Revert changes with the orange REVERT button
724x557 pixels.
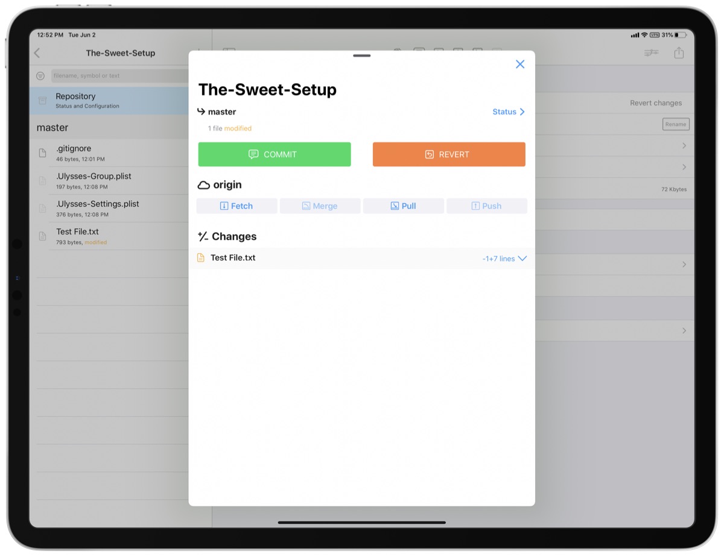[449, 154]
